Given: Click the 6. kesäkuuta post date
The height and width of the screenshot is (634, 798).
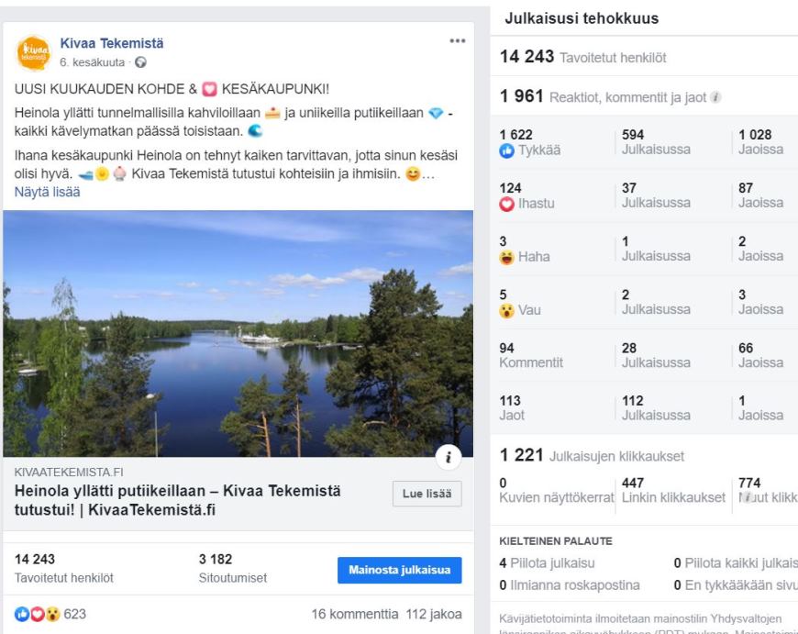Looking at the screenshot, I should 94,62.
